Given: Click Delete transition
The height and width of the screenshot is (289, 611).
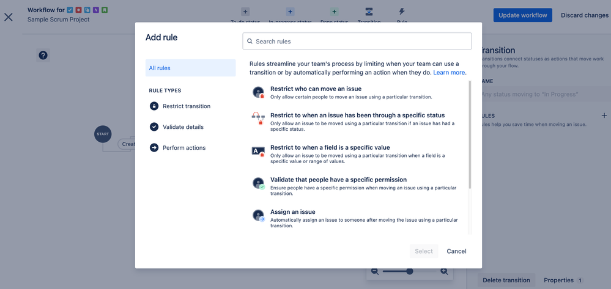Looking at the screenshot, I should tap(506, 280).
